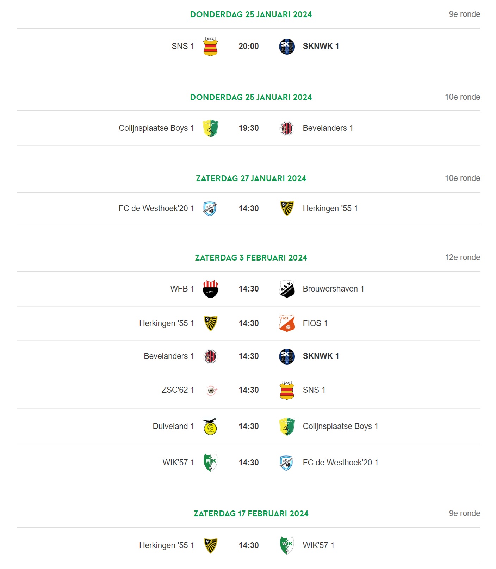
Task: Select FC de Westhoek'20 logo, 27 Januari match
Action: pyautogui.click(x=210, y=209)
